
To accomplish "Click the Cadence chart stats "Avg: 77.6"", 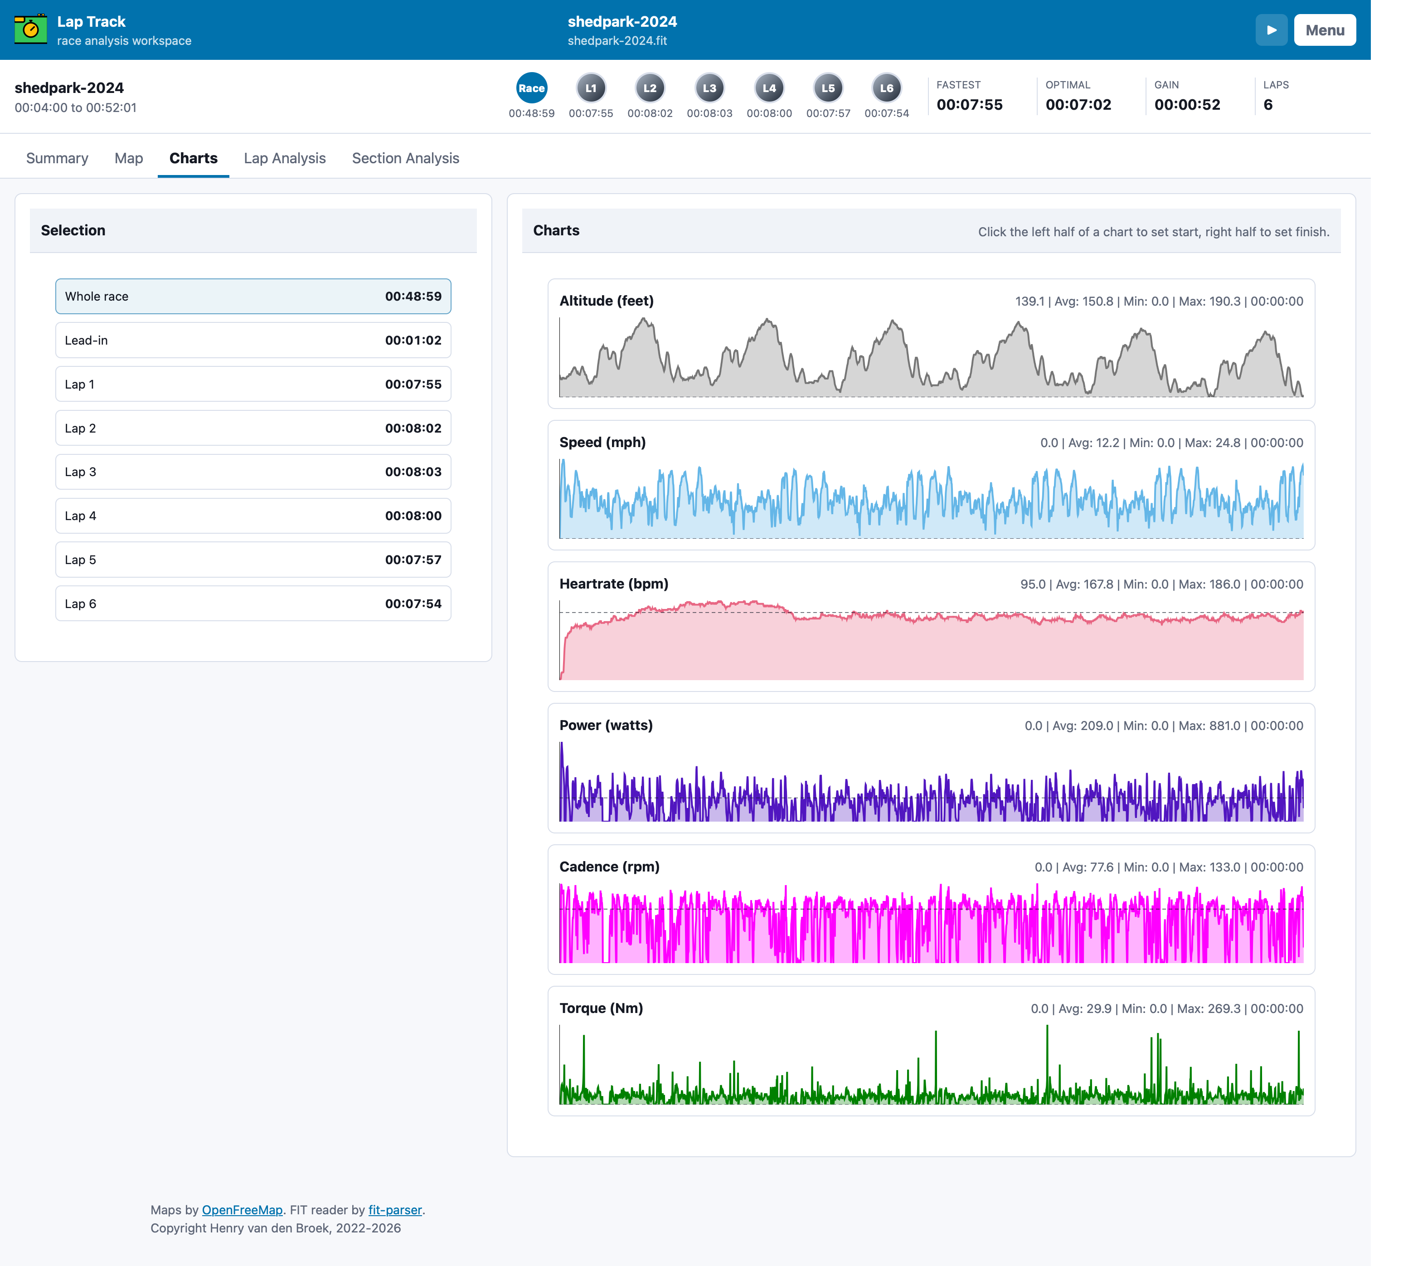I will 1088,867.
